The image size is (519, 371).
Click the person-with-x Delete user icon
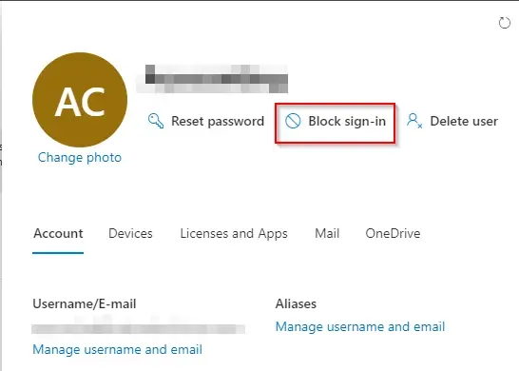click(x=414, y=121)
